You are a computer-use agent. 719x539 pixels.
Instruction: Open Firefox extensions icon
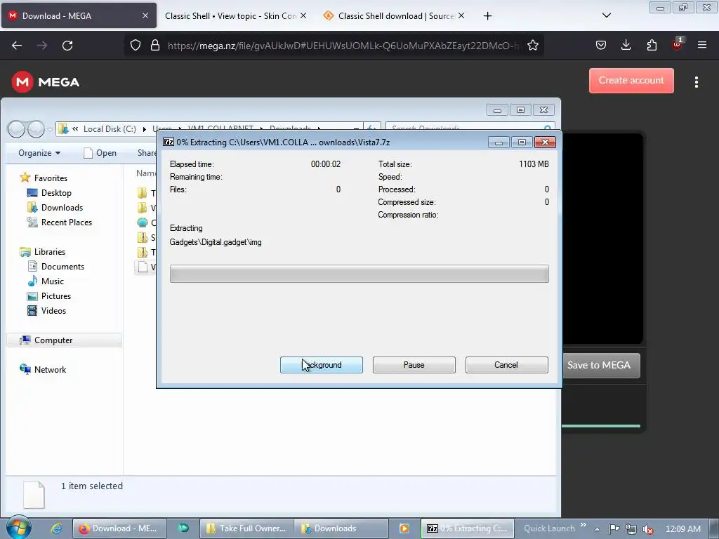[x=652, y=45]
